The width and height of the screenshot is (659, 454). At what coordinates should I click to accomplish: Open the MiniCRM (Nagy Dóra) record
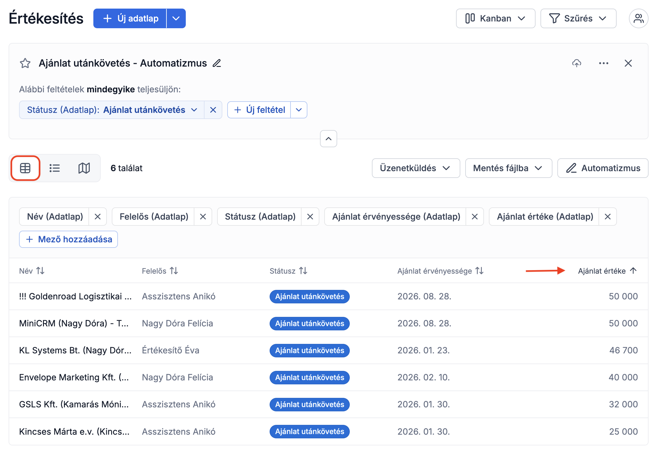[x=74, y=323]
